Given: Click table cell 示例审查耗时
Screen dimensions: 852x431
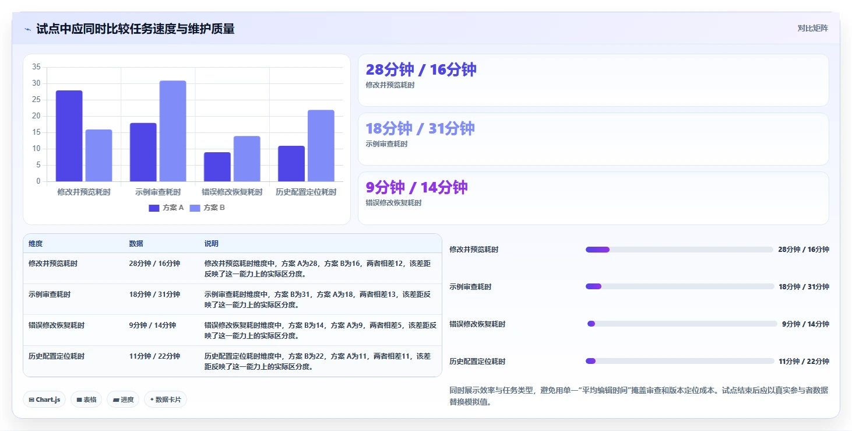Looking at the screenshot, I should coord(50,295).
